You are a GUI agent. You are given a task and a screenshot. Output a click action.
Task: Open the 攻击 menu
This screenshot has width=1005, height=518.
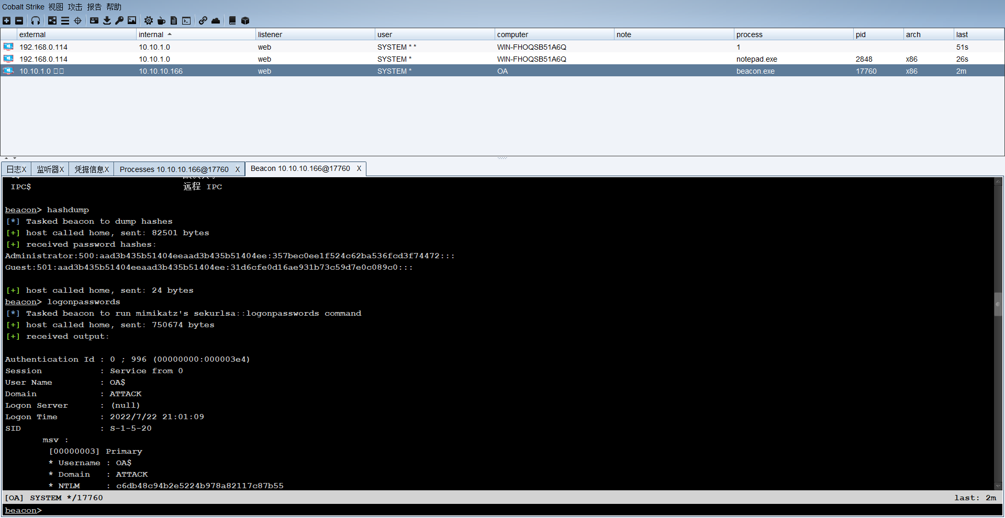tap(75, 7)
